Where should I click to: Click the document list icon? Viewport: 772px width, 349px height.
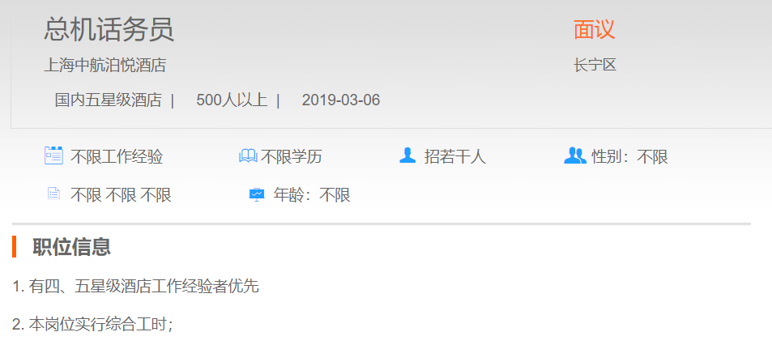[x=53, y=194]
